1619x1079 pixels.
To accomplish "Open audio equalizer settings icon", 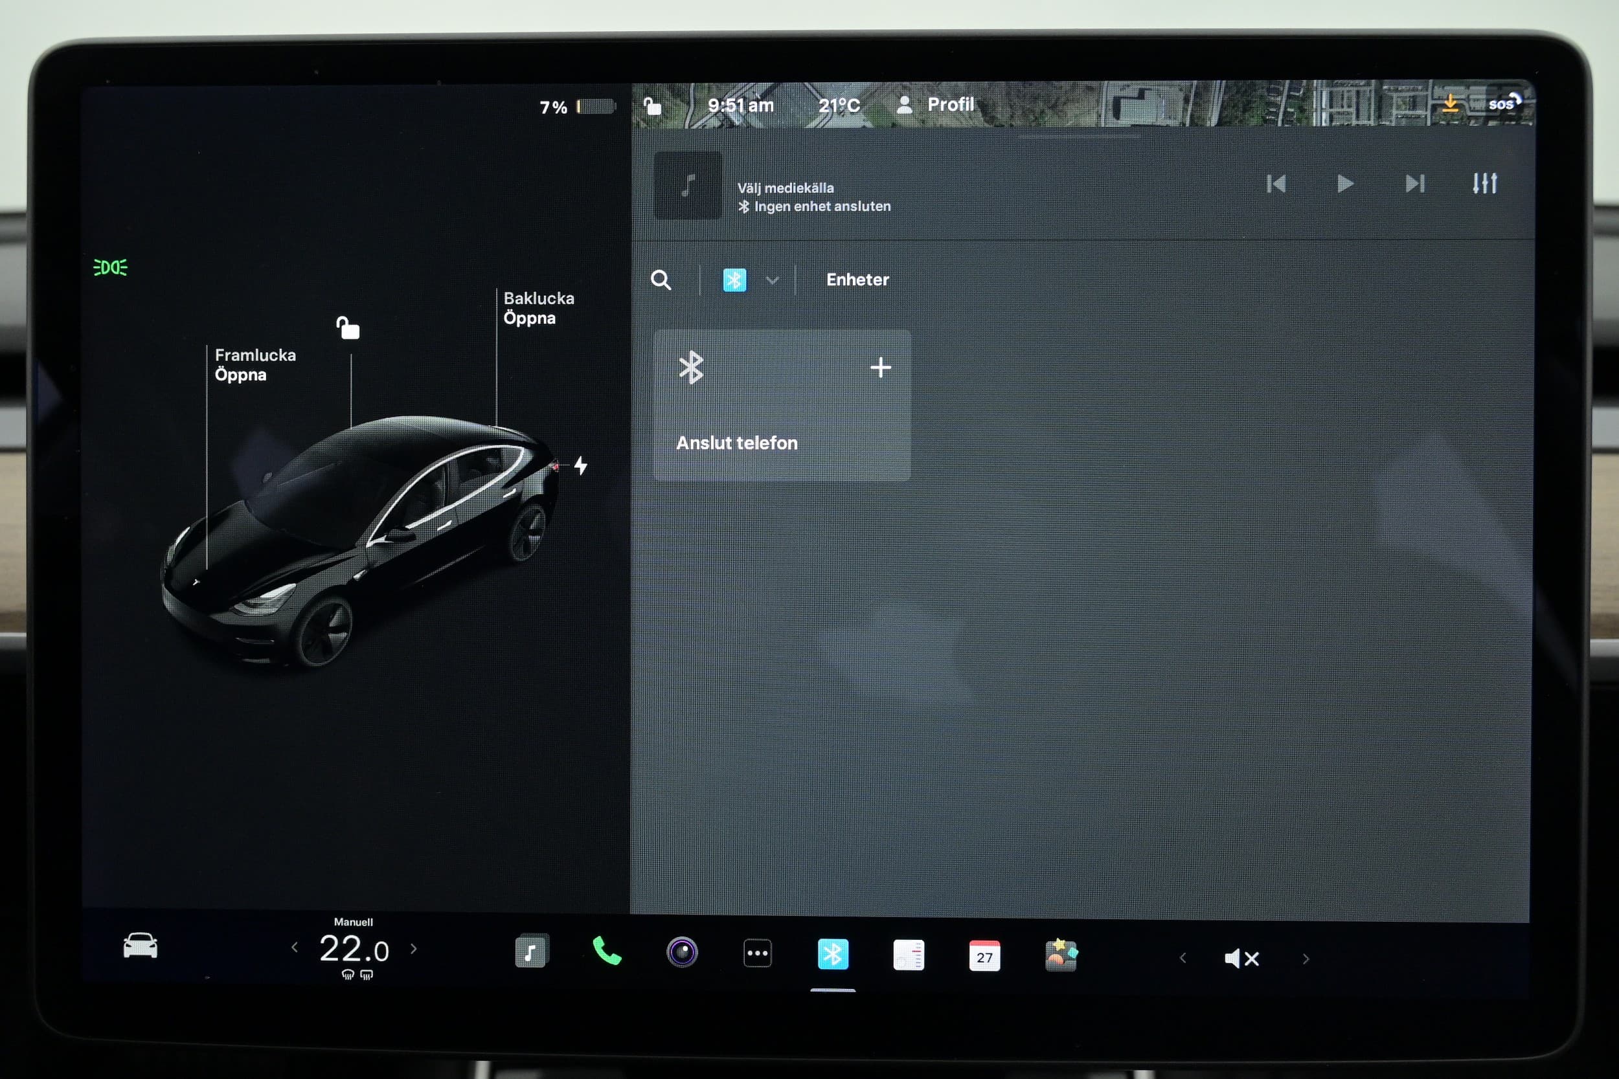I will coord(1485,183).
